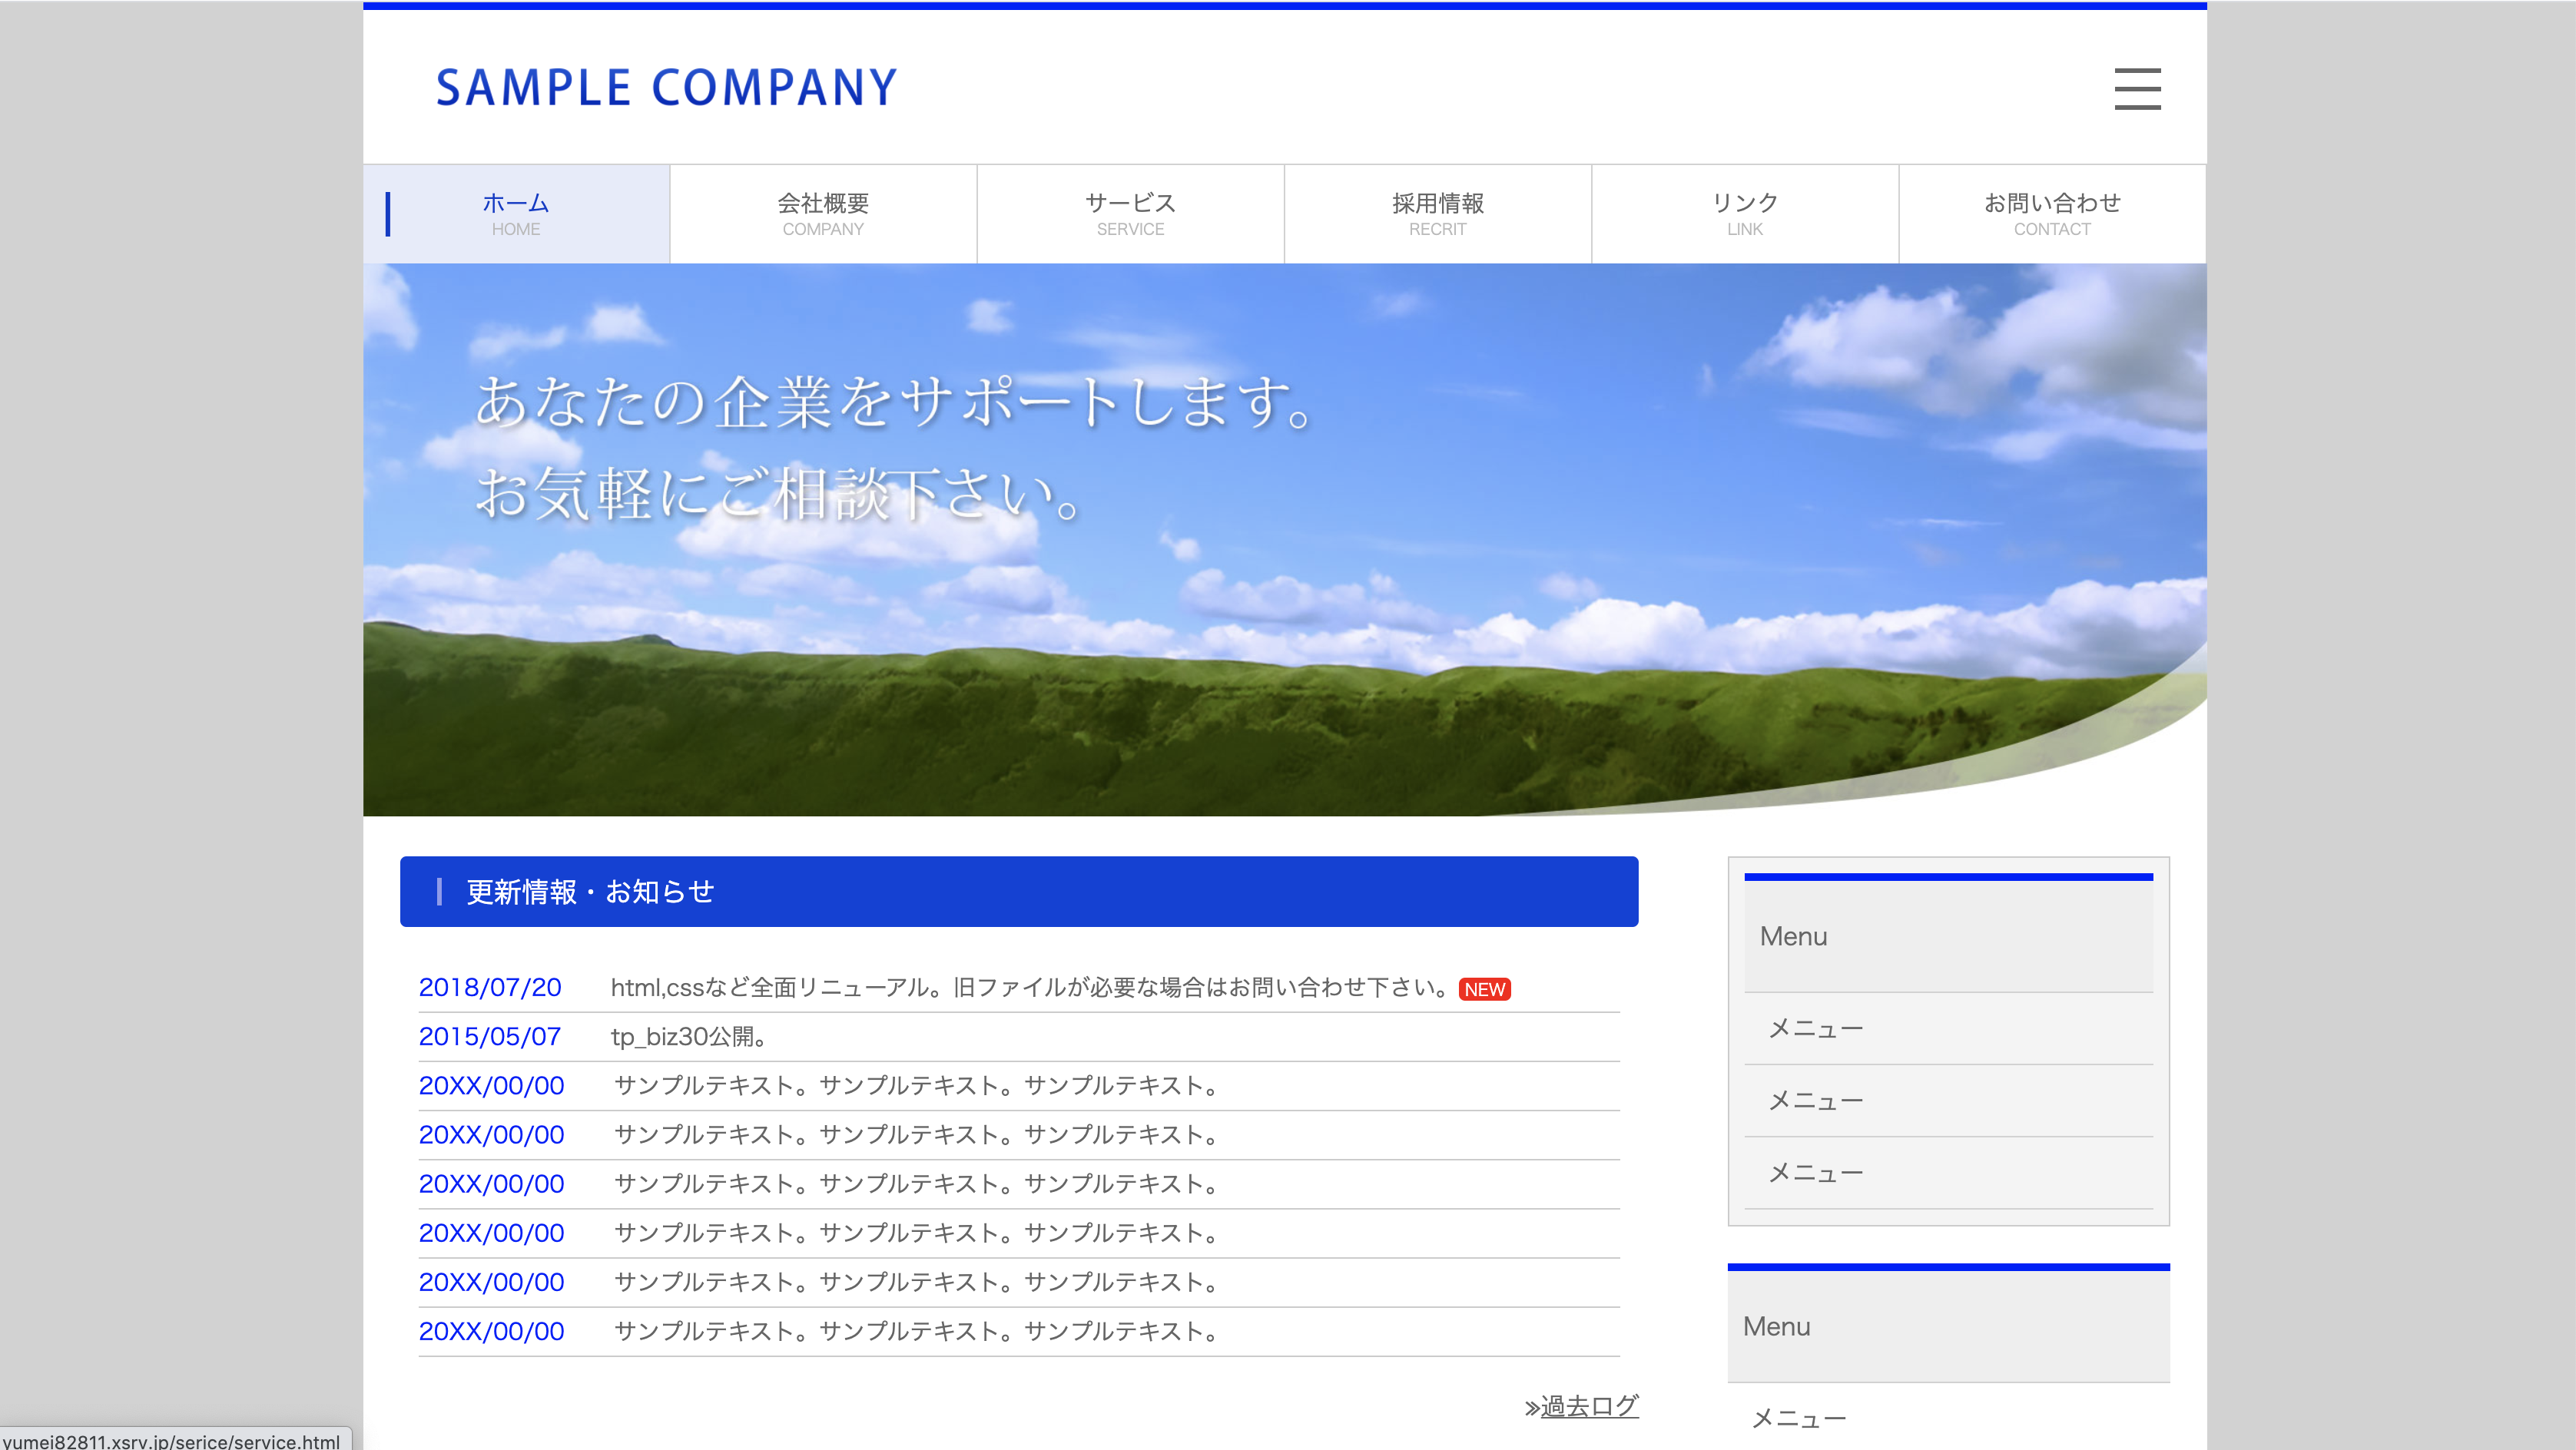The width and height of the screenshot is (2576, 1450).
Task: Open the hamburger menu icon
Action: coord(2136,89)
